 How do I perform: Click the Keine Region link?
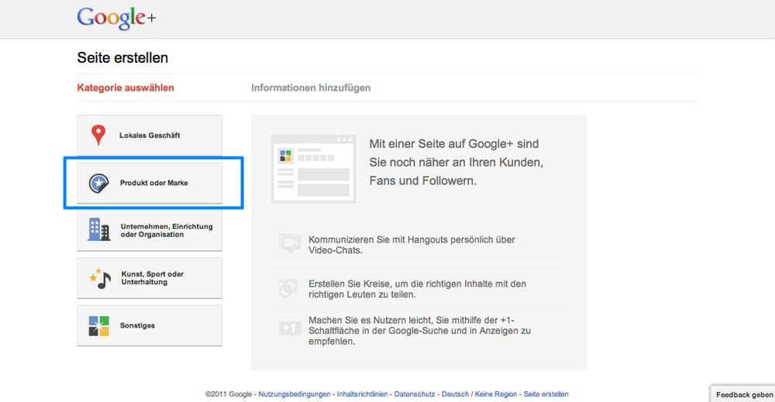tap(496, 394)
